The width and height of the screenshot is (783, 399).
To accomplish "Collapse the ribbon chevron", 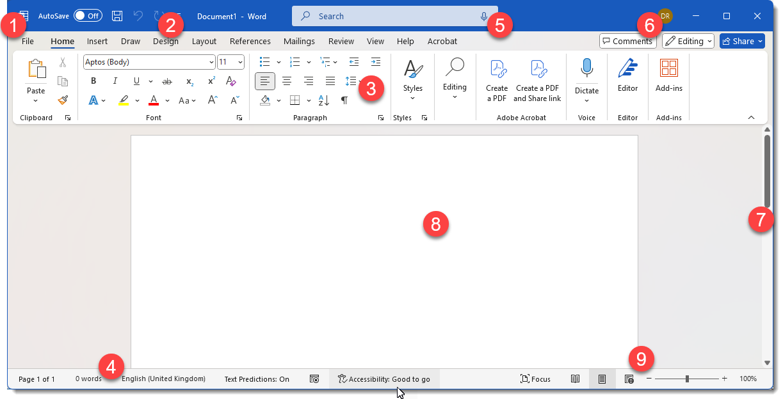I will pyautogui.click(x=752, y=118).
